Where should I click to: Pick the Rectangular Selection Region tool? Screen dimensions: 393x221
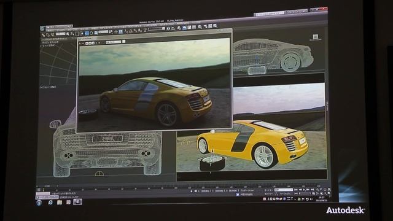coord(77,33)
